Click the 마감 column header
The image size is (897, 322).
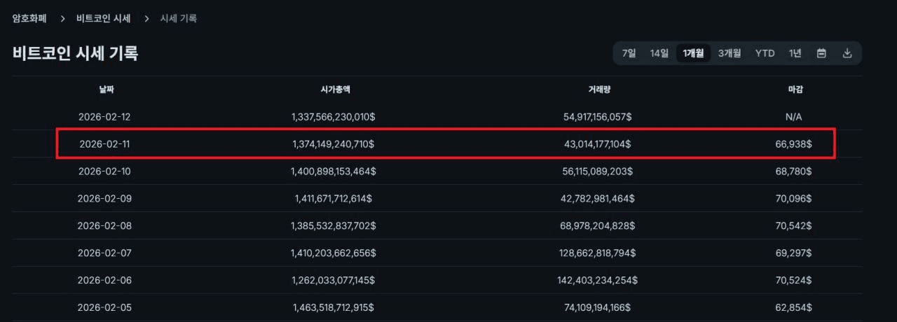click(795, 90)
